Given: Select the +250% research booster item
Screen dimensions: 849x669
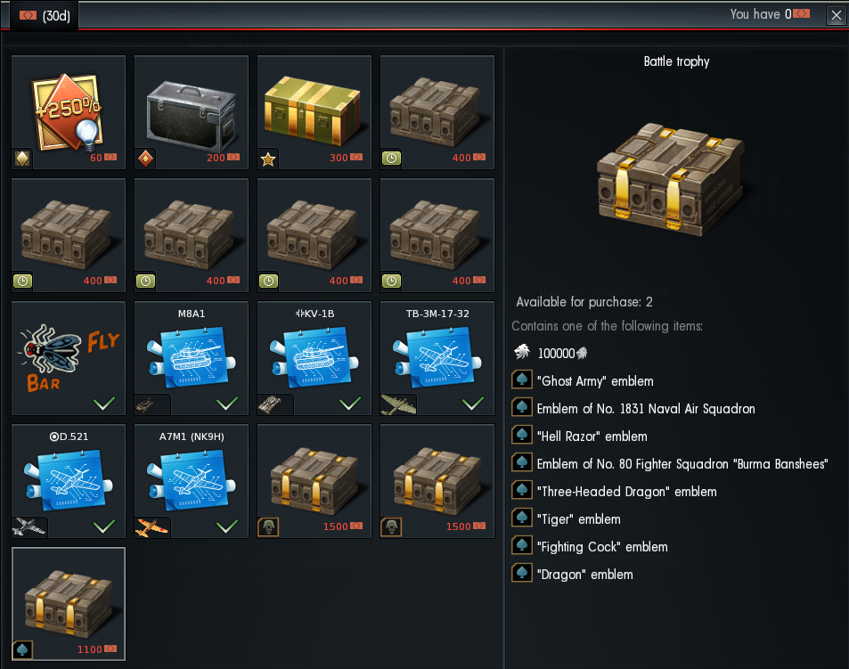Looking at the screenshot, I should click(x=69, y=112).
